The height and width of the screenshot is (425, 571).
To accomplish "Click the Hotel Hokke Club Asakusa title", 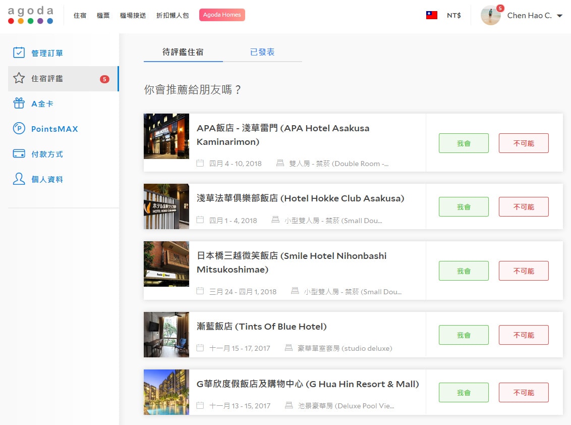I will (x=301, y=198).
